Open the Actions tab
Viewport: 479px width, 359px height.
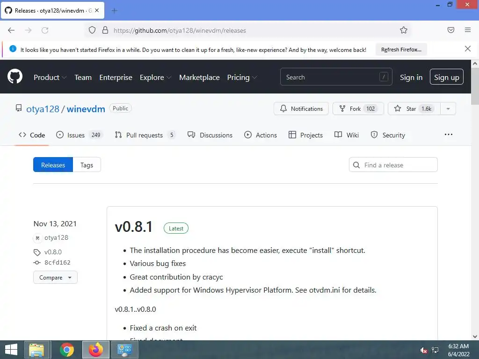pyautogui.click(x=261, y=135)
